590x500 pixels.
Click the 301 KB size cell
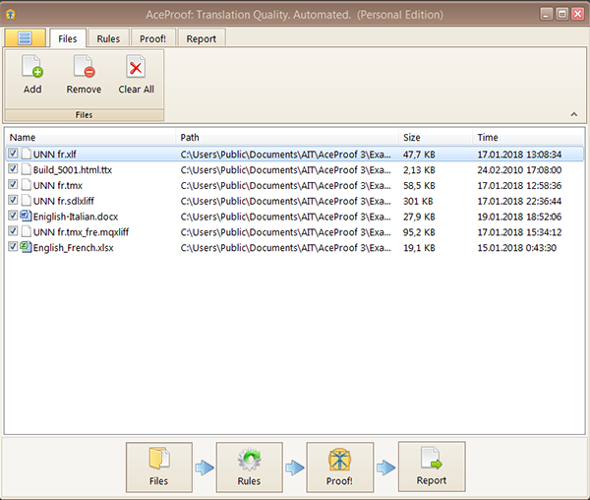pos(418,201)
